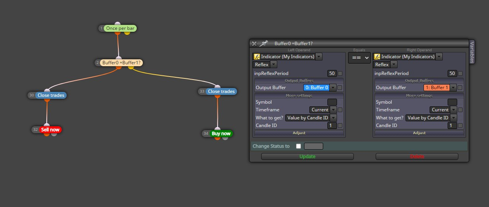
Task: Click the pin icon in the panel title bar
Action: tap(264, 44)
